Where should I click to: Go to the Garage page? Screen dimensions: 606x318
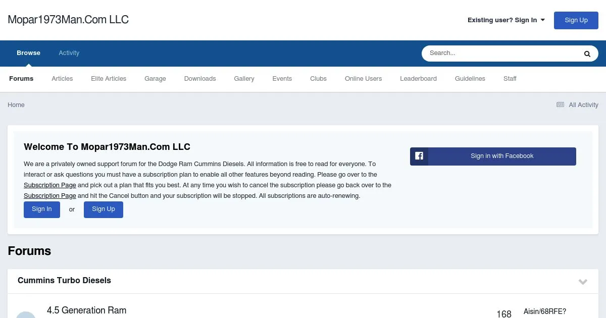point(155,79)
